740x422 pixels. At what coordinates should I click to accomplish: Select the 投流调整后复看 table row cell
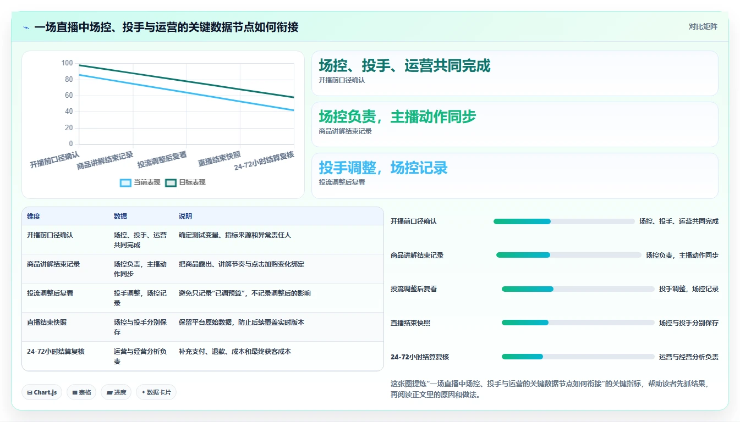pyautogui.click(x=50, y=293)
